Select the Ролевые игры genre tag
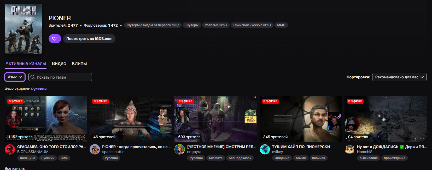 (216, 25)
